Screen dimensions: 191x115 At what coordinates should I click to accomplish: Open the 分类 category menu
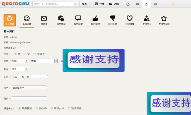pyautogui.click(x=99, y=4)
